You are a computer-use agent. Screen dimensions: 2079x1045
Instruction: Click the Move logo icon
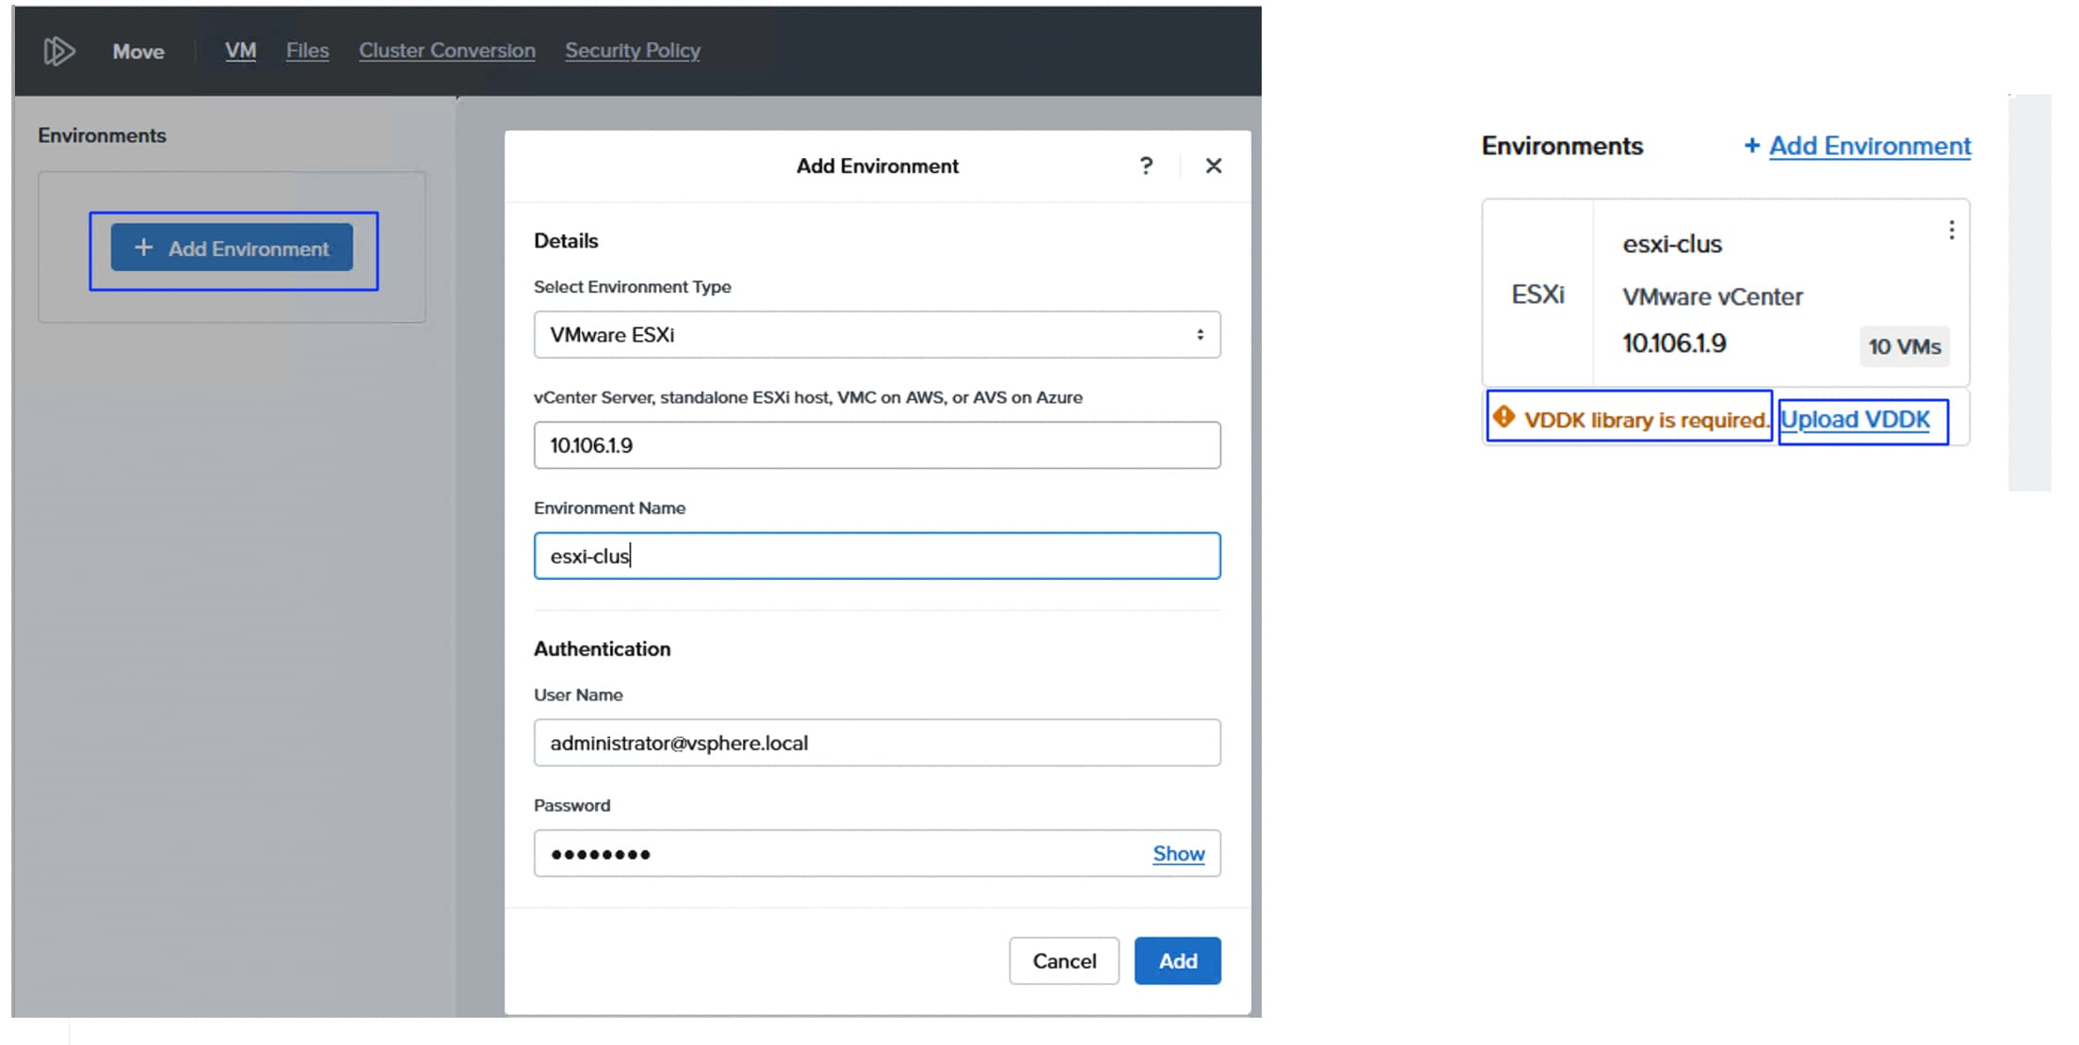pos(58,51)
